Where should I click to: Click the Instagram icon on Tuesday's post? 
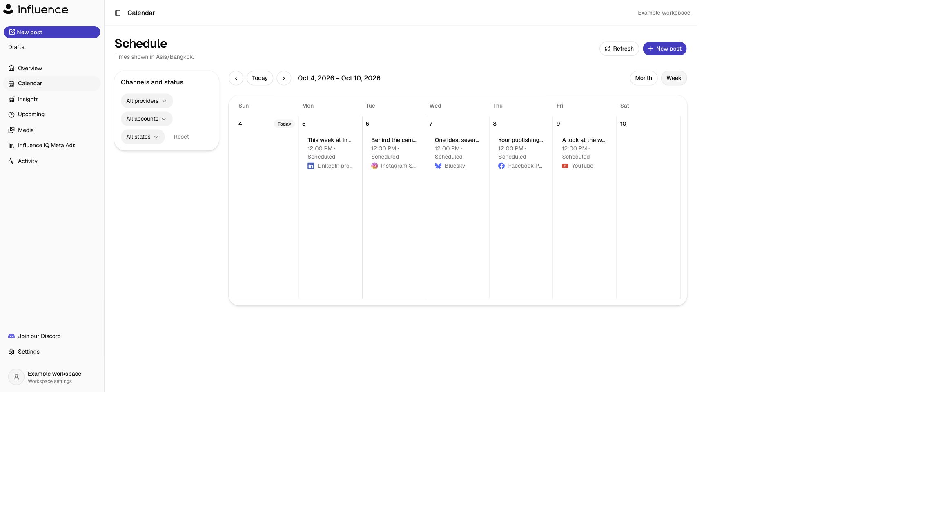tap(374, 166)
